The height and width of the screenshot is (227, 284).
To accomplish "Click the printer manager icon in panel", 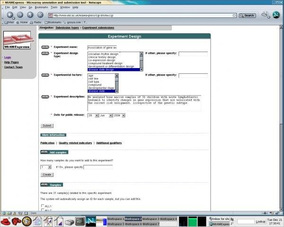I will tap(70, 222).
